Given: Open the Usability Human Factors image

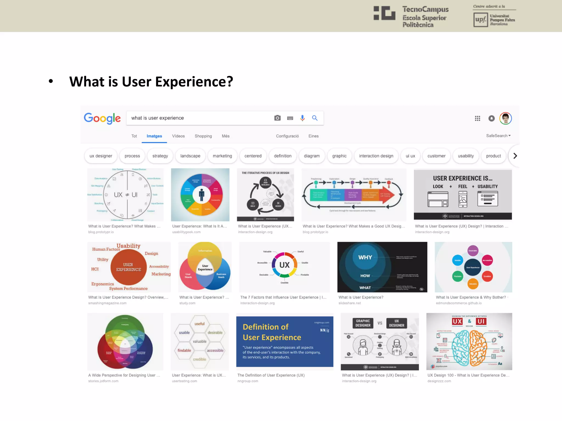Looking at the screenshot, I should tap(129, 267).
